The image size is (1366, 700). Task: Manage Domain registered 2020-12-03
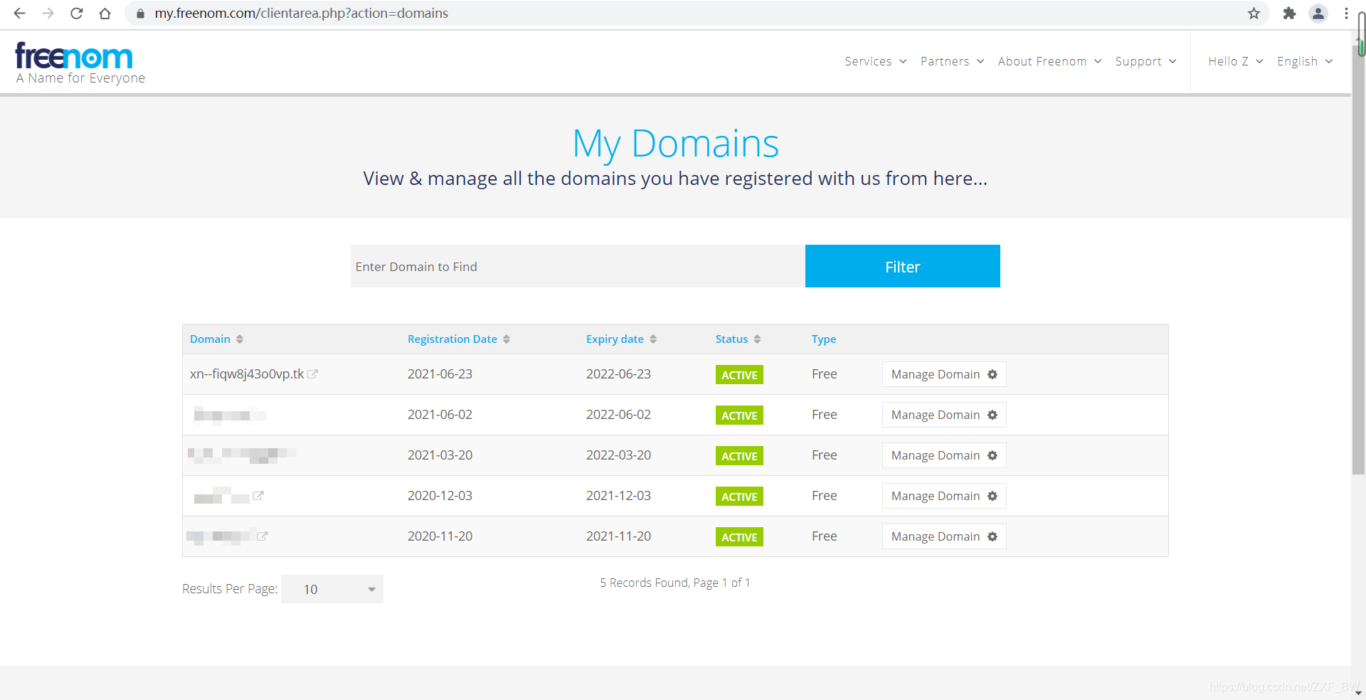pos(944,496)
